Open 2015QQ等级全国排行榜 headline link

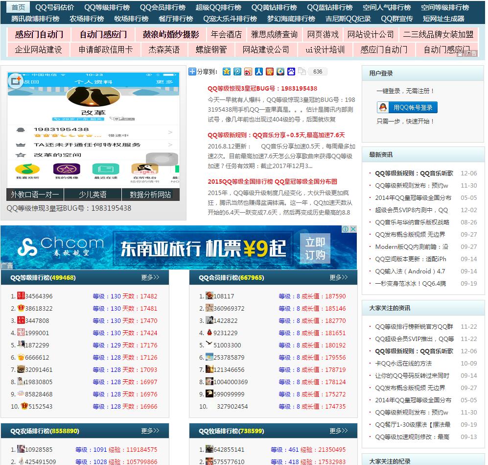pos(272,181)
